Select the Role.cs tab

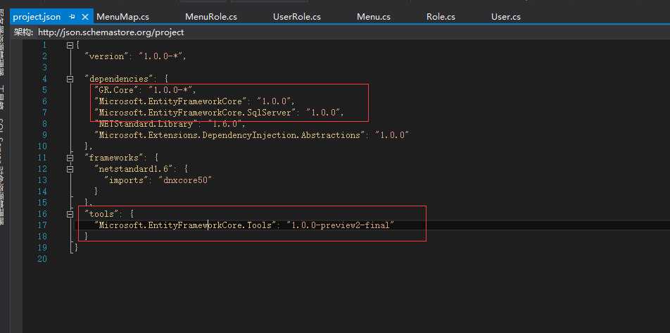coord(441,17)
